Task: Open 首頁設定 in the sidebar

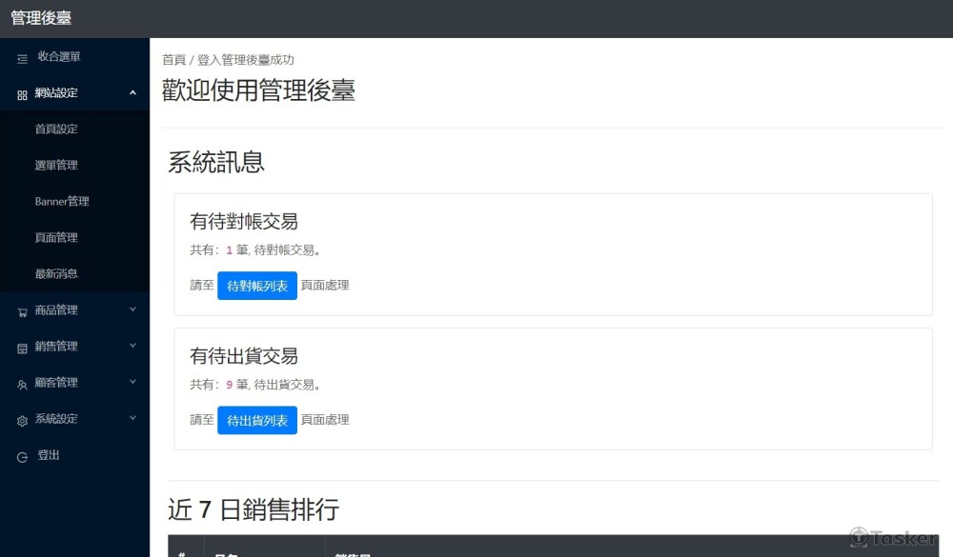Action: tap(56, 129)
